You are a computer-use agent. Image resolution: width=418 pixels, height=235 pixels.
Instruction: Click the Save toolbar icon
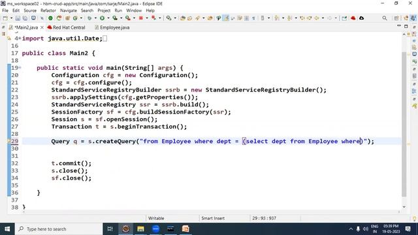(x=18, y=18)
